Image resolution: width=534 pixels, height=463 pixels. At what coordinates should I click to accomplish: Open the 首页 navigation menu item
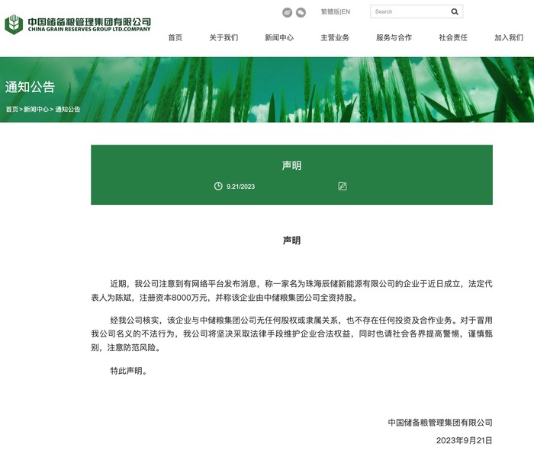point(175,37)
